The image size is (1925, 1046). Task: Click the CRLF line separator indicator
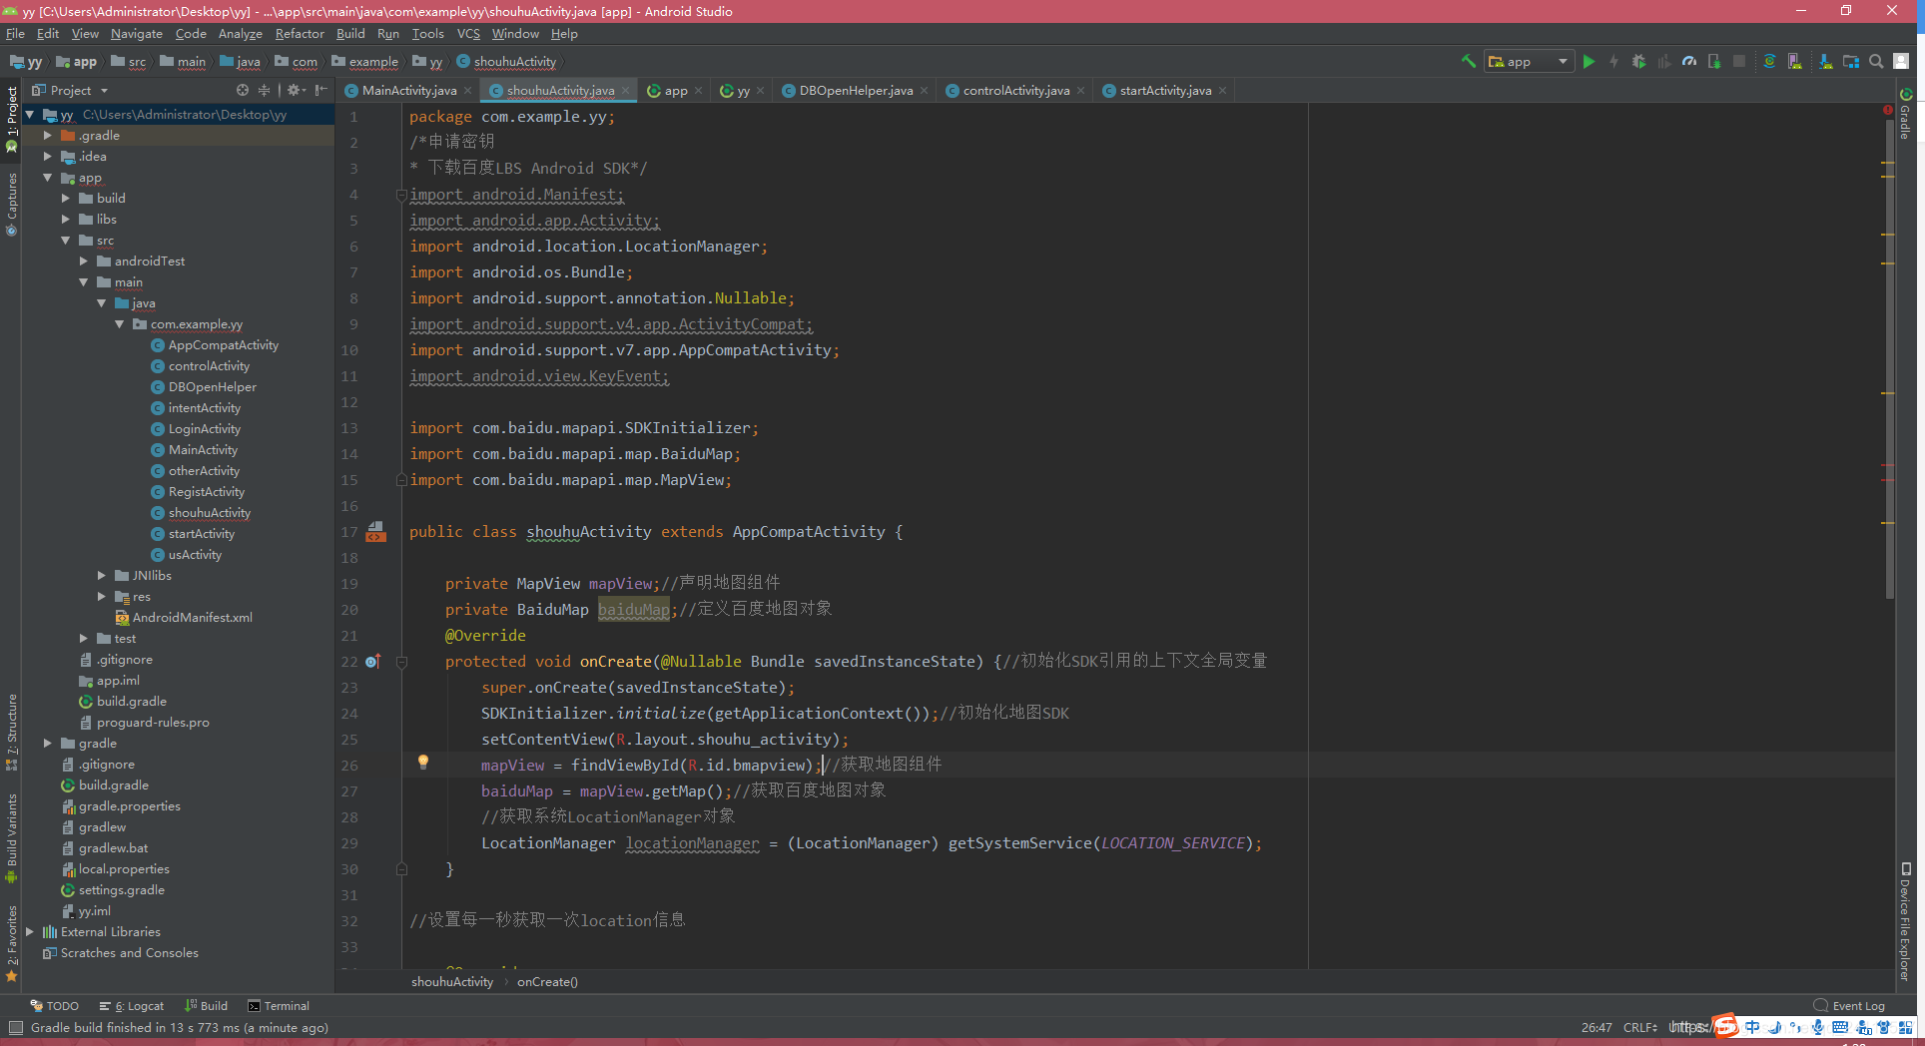tap(1639, 1027)
